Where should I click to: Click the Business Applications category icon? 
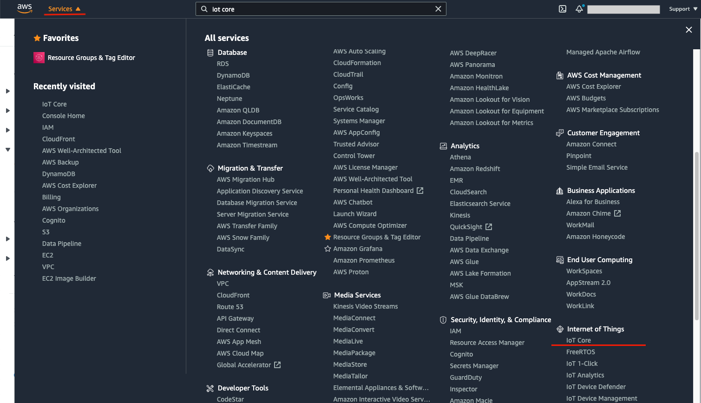click(560, 191)
